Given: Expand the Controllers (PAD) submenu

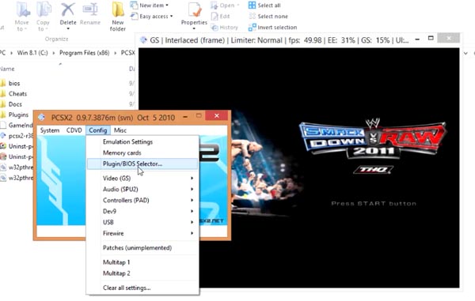Looking at the screenshot, I should (x=143, y=201).
